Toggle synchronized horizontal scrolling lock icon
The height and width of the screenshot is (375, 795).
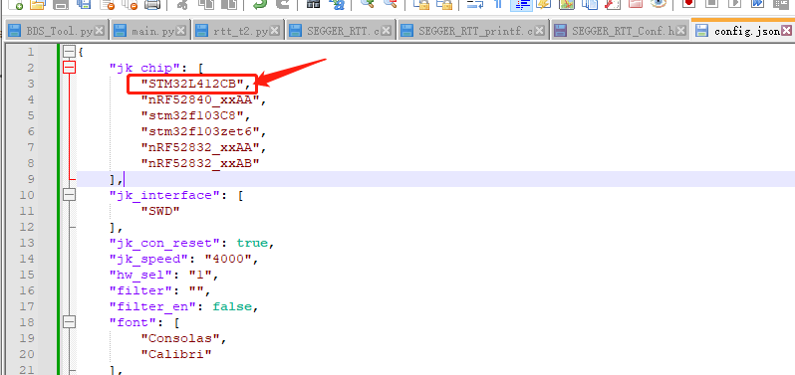pos(444,4)
